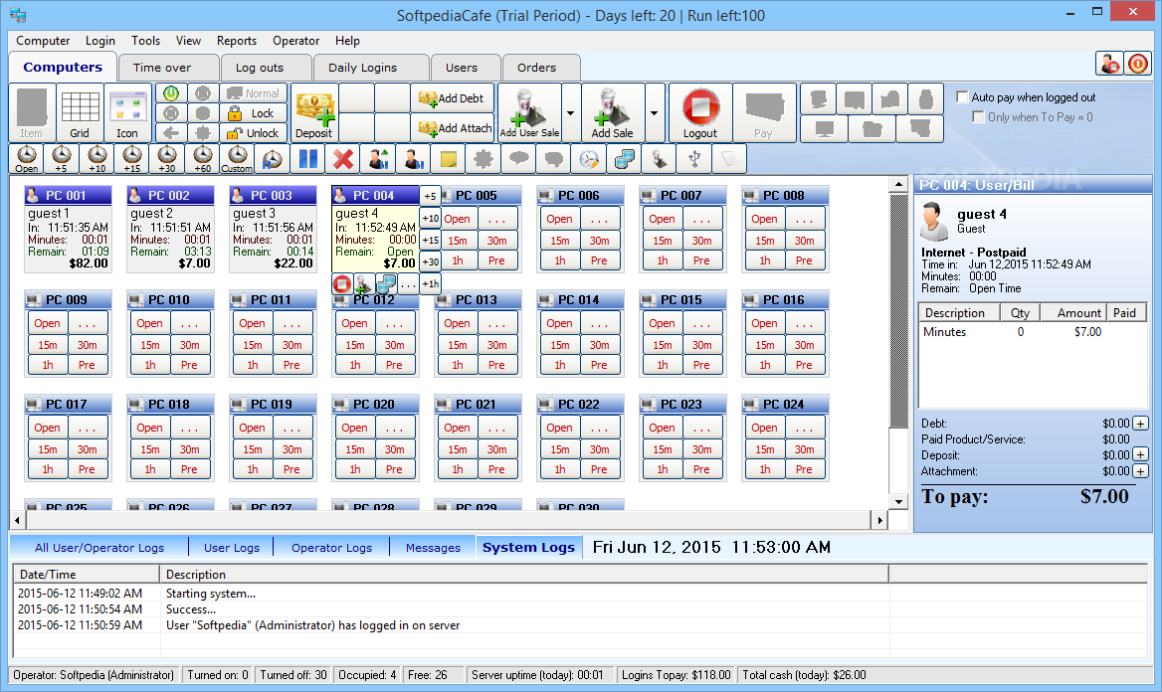Add +60 minutes using the toolbar timer icon
This screenshot has width=1162, height=692.
202,158
